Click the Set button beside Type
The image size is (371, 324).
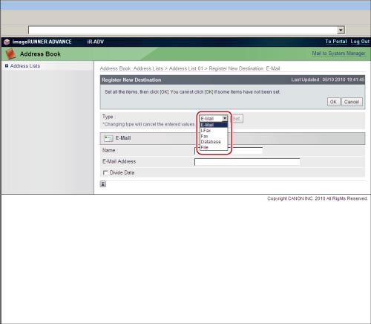(x=237, y=119)
